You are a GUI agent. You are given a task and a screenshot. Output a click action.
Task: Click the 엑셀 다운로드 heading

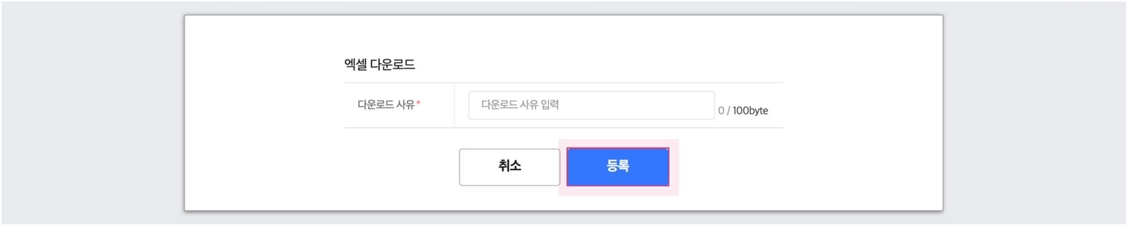coord(379,65)
